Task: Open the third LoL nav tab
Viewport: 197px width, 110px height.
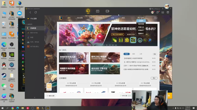Action: tap(91, 18)
